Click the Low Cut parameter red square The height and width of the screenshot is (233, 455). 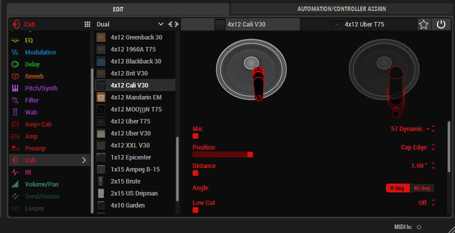pos(195,210)
